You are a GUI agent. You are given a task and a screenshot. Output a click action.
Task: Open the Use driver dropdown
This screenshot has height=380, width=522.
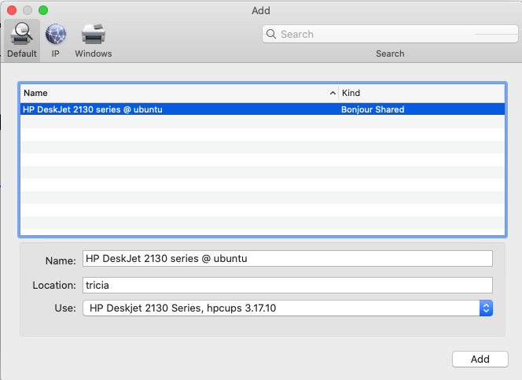pyautogui.click(x=288, y=308)
